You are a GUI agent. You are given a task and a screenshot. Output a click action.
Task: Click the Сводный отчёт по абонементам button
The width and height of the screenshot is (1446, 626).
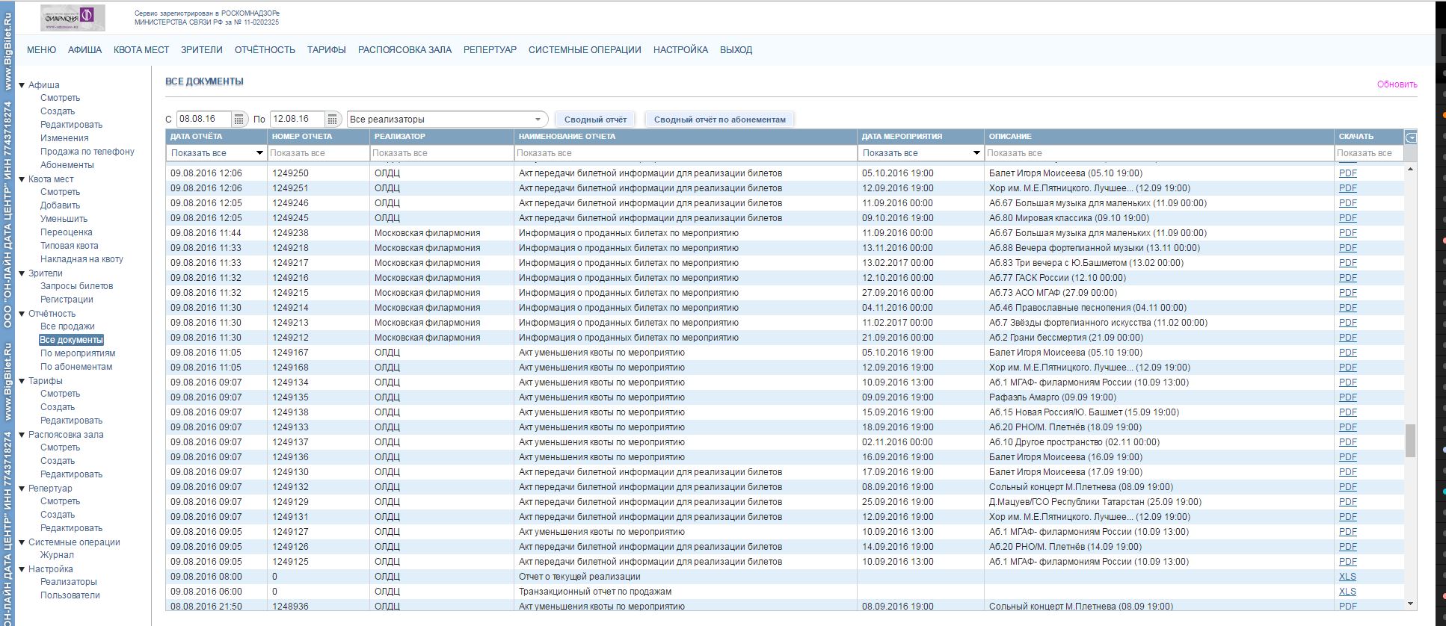tap(719, 120)
